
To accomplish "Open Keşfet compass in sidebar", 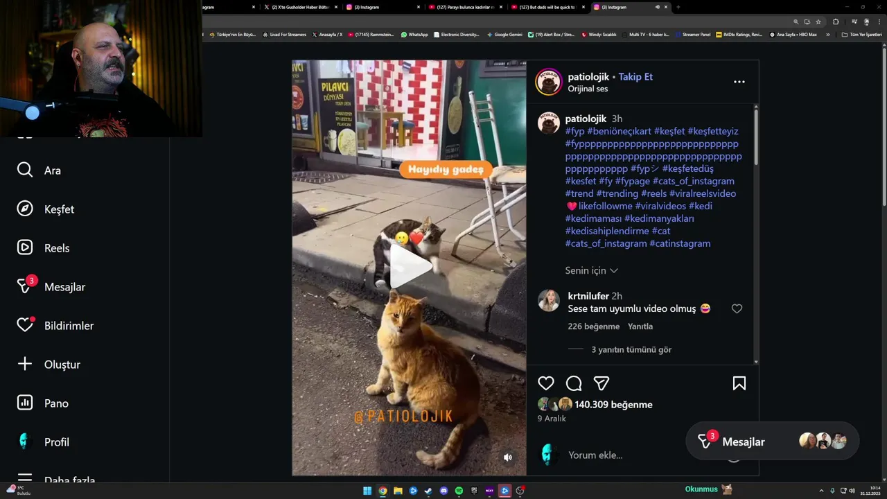I will [x=46, y=209].
